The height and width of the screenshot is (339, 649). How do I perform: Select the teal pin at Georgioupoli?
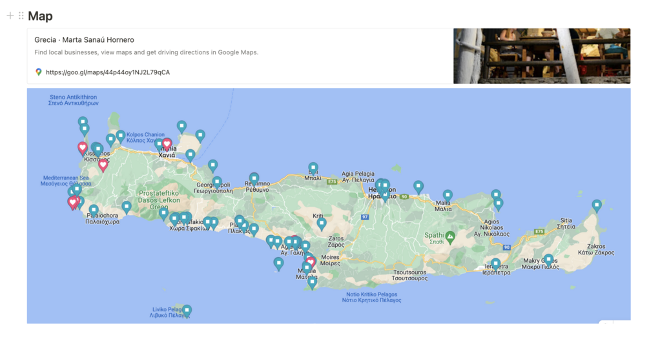point(217,183)
